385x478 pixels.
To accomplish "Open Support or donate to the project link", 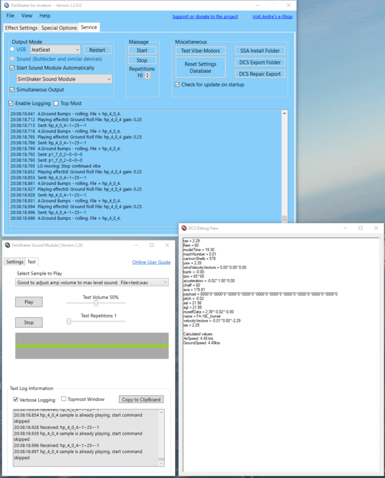I will tap(205, 17).
